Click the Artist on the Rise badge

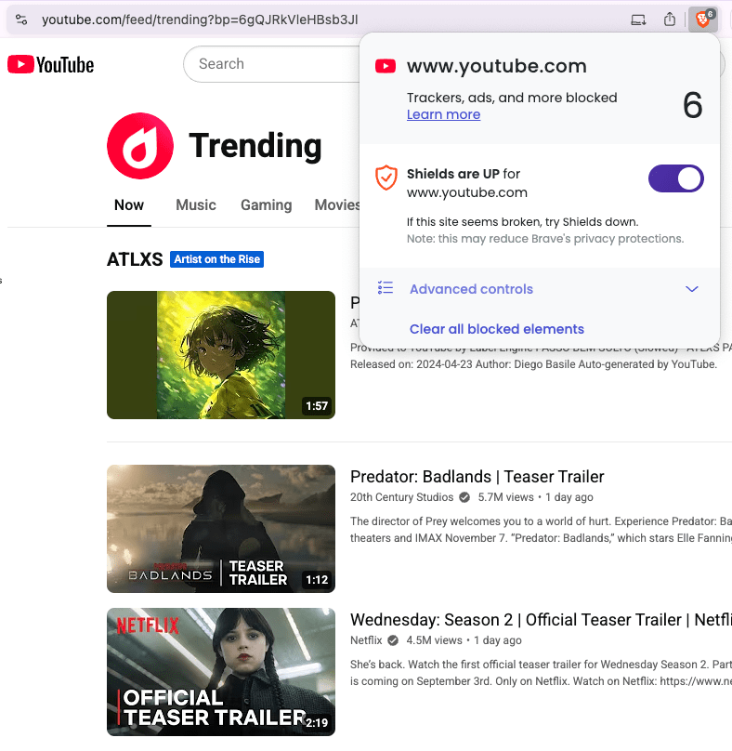(x=216, y=259)
